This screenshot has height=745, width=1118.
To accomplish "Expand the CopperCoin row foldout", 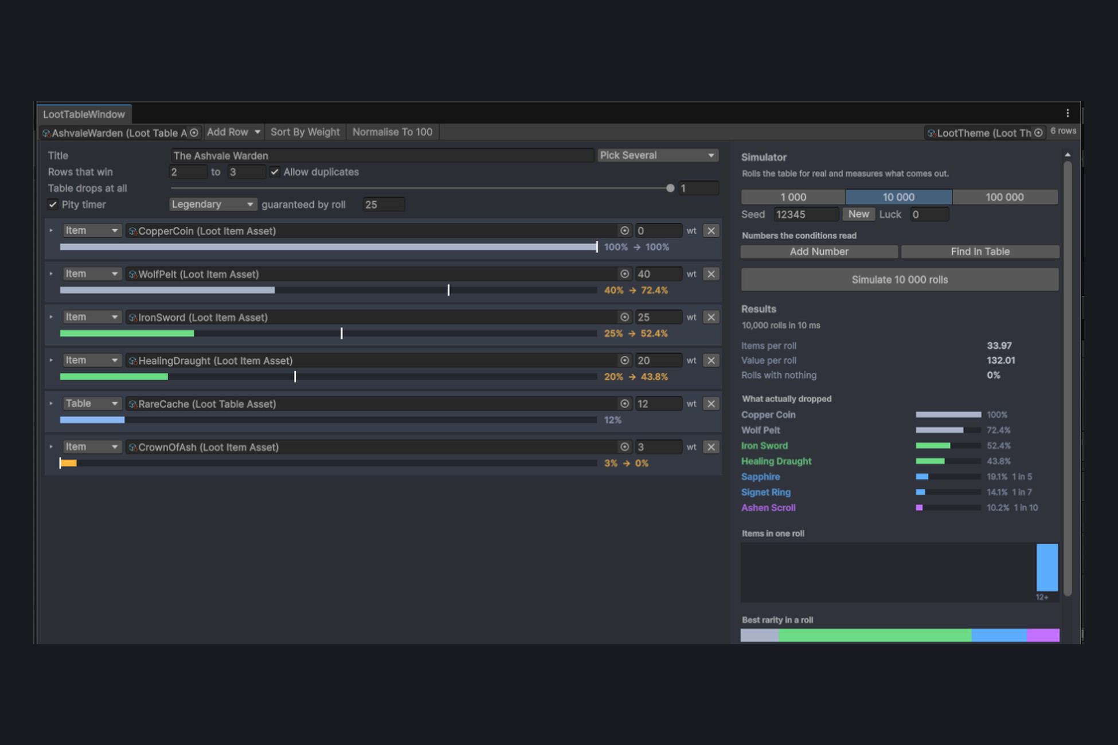I will pos(51,230).
